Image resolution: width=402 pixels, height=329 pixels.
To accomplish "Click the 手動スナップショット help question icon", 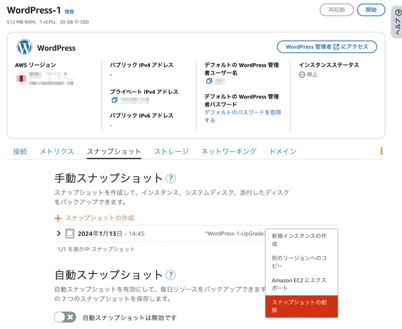I will pyautogui.click(x=170, y=178).
